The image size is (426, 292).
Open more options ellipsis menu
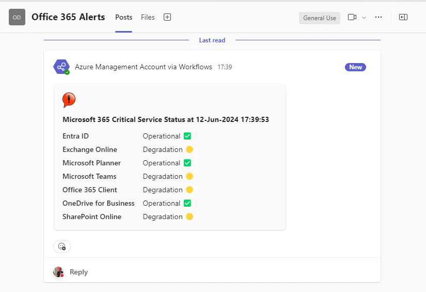click(378, 17)
